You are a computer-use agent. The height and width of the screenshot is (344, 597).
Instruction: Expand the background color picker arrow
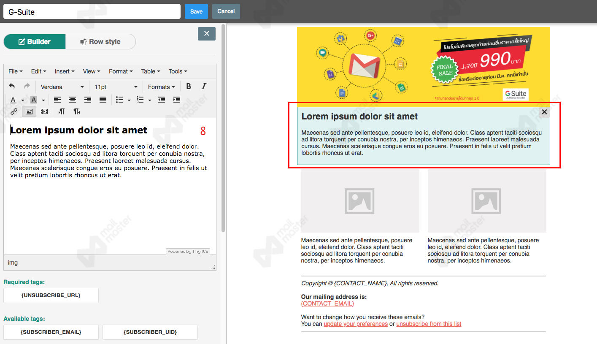click(43, 100)
